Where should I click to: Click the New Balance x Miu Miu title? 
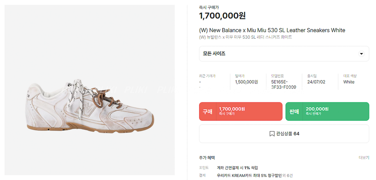[272, 30]
